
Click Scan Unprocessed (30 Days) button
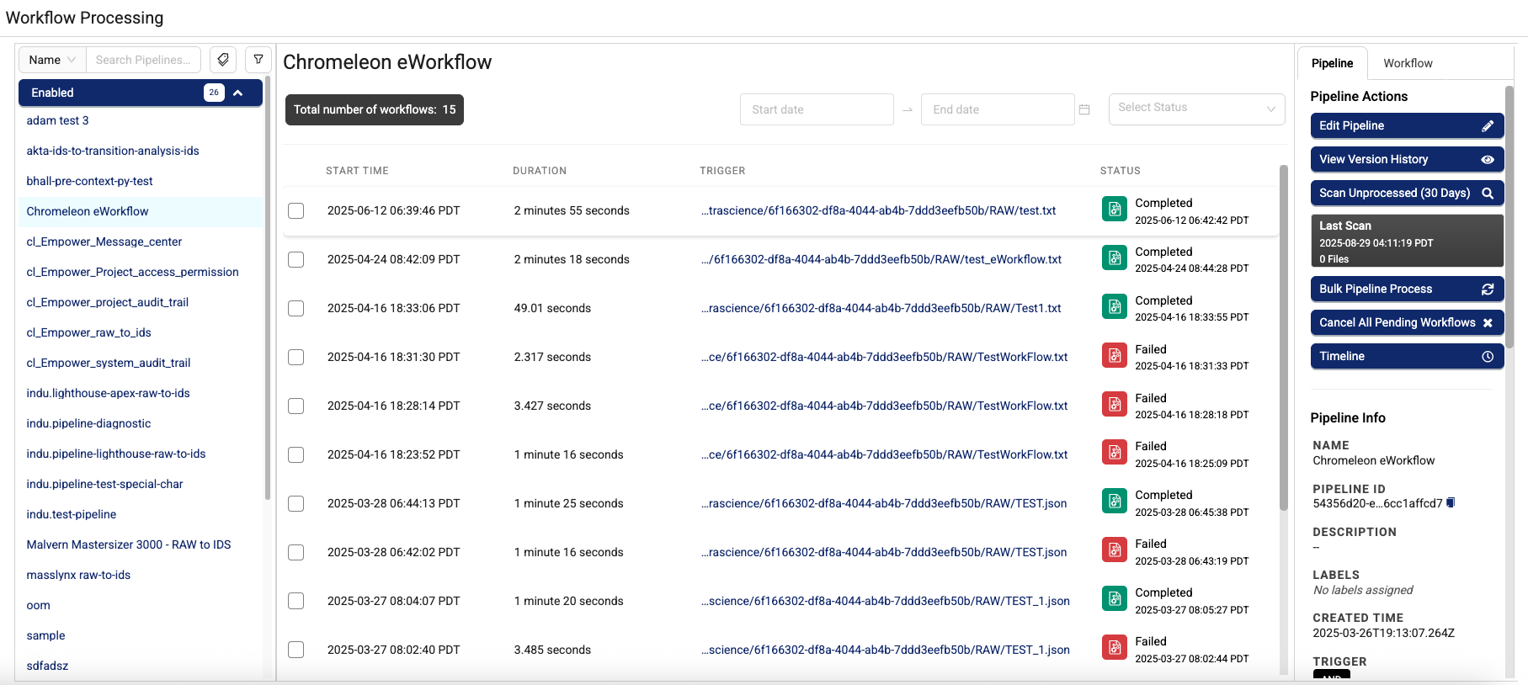coord(1407,193)
